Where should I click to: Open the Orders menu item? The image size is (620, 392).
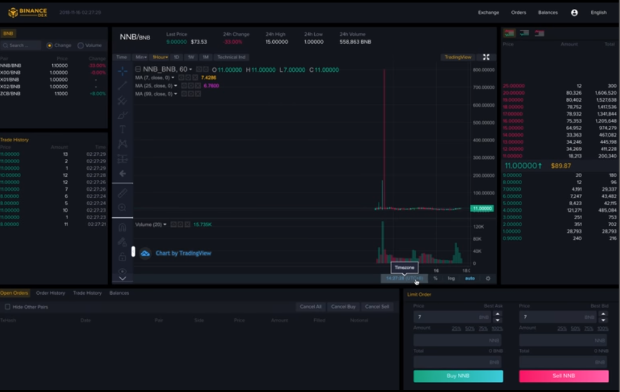(518, 13)
